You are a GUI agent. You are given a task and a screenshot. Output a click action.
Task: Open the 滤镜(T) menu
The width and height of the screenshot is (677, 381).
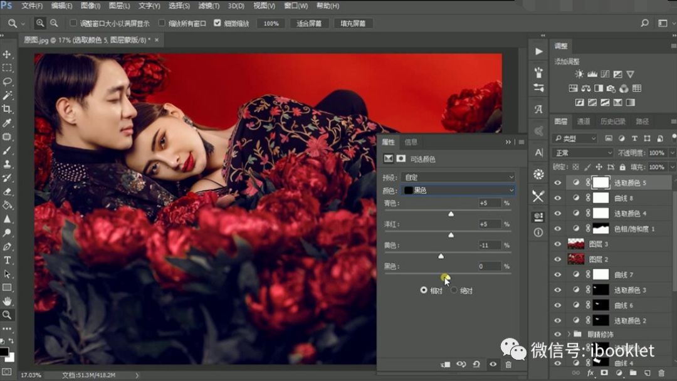[x=207, y=6]
